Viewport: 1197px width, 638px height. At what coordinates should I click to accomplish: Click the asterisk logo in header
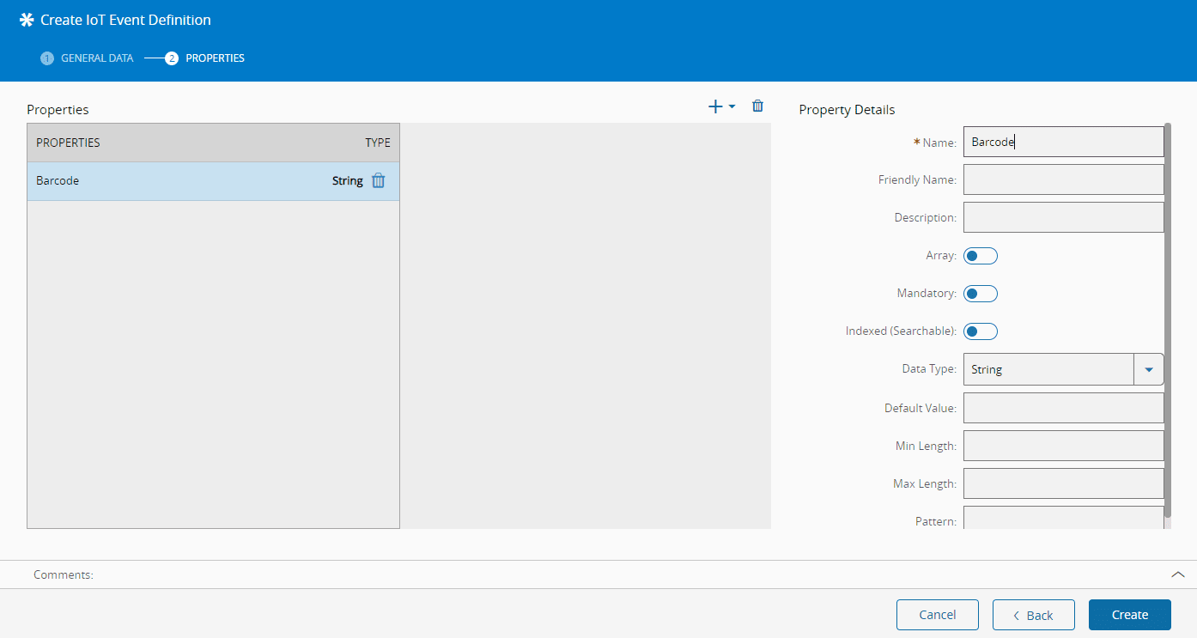click(x=27, y=20)
